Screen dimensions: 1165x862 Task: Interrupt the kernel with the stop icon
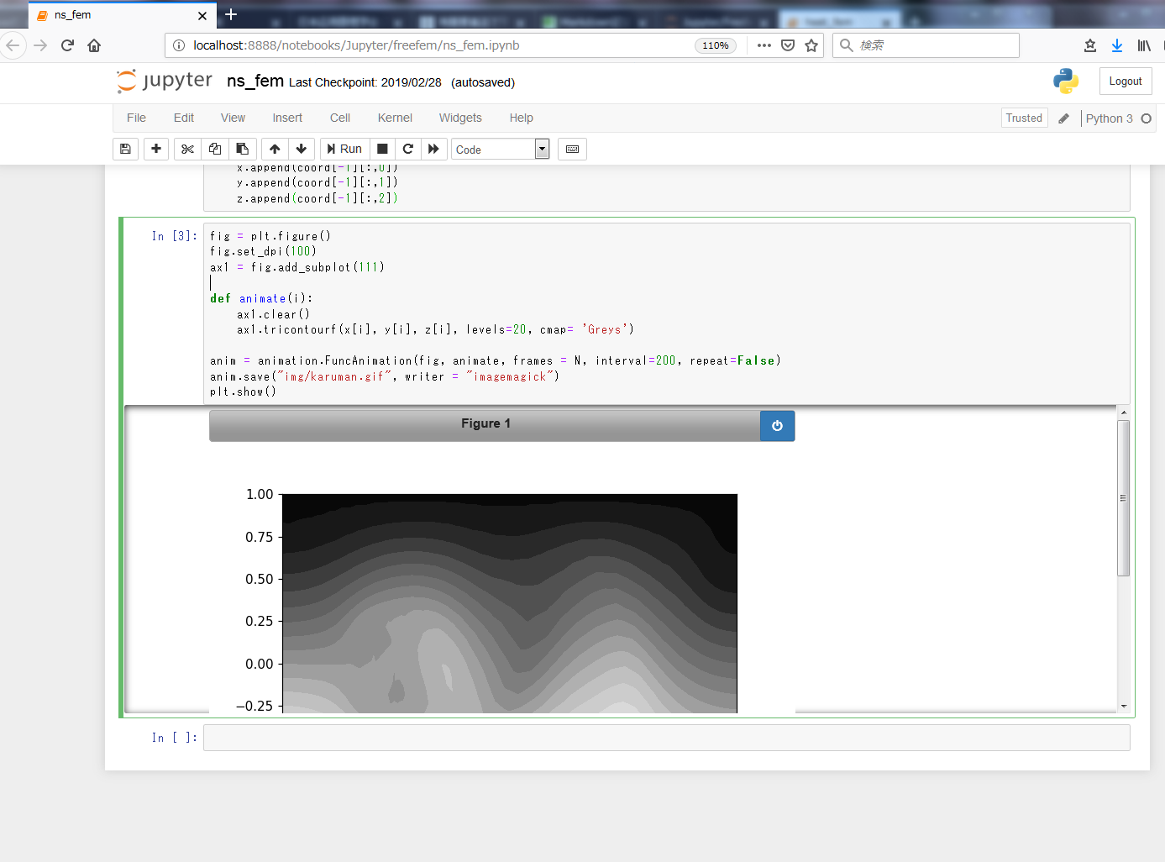(x=382, y=149)
